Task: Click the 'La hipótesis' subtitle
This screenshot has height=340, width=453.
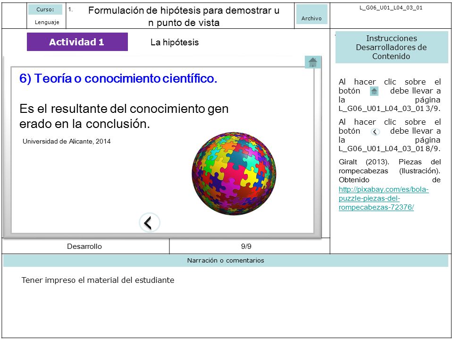Action: coord(175,42)
